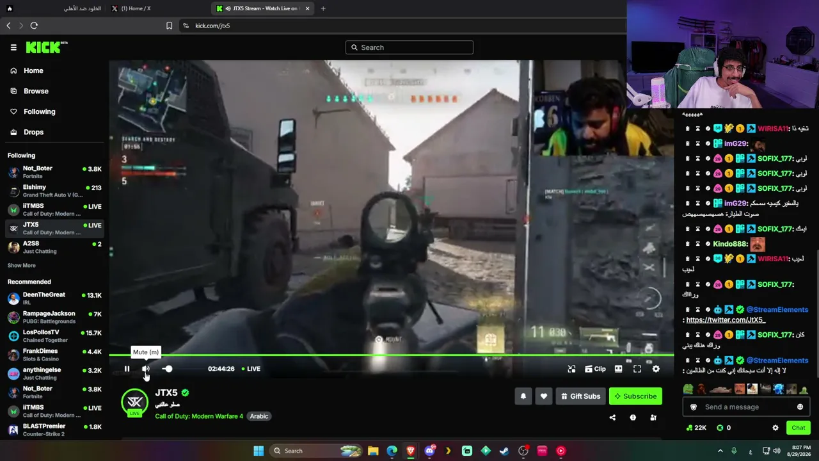Go back in browser history

[x=8, y=26]
